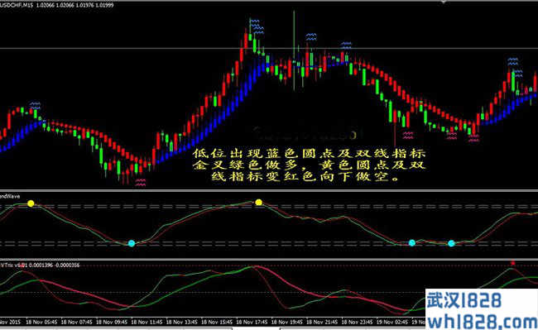Click the yellow annotation line 线指标变红色向下做空
This screenshot has height=330, width=538.
[305, 177]
